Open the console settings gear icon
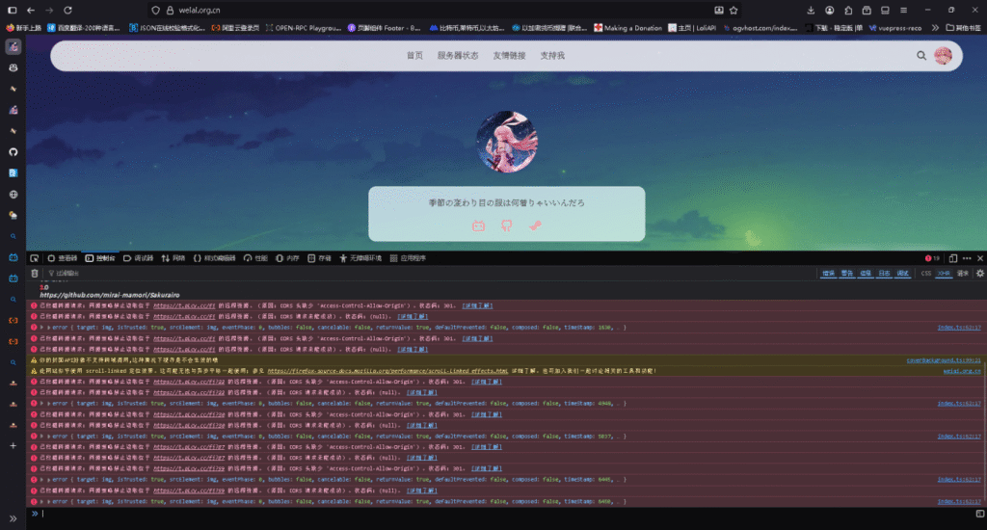The height and width of the screenshot is (530, 987). [980, 274]
